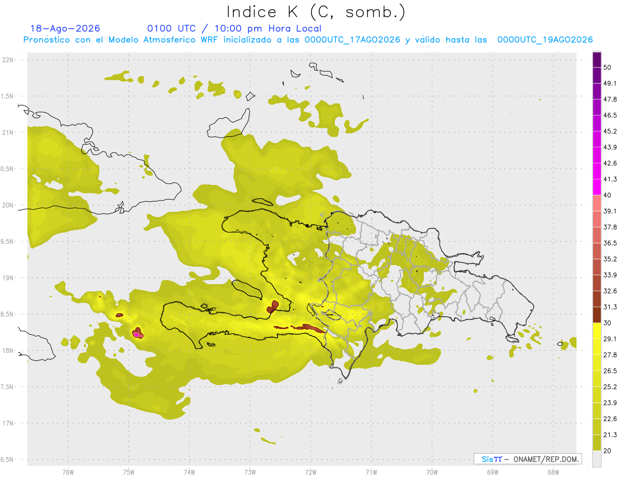
Task: Click the dark brown swatch between 30 and 31.3
Action: (597, 315)
